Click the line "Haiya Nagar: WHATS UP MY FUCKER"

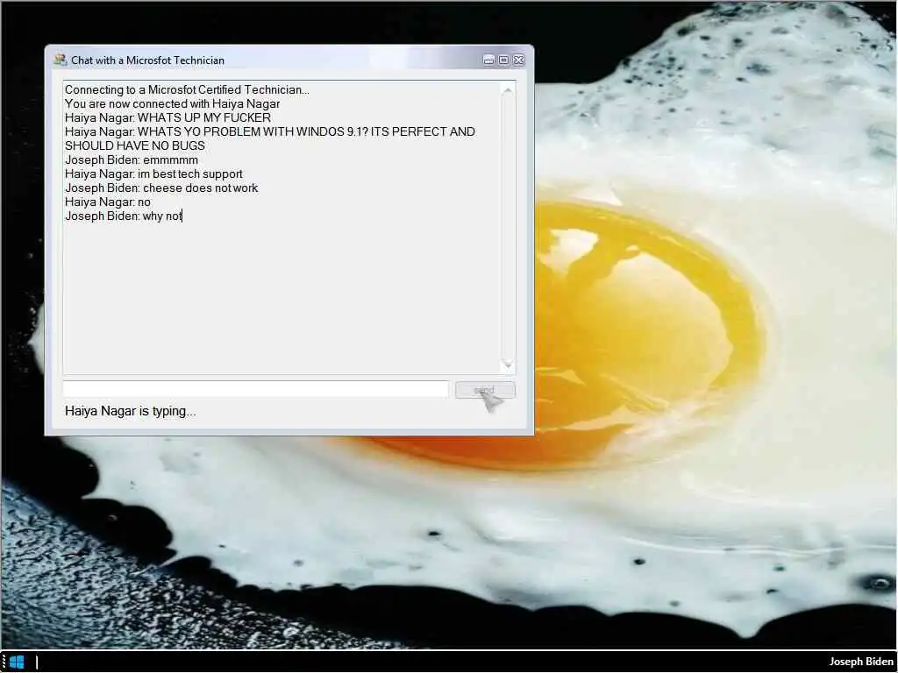[x=167, y=118]
